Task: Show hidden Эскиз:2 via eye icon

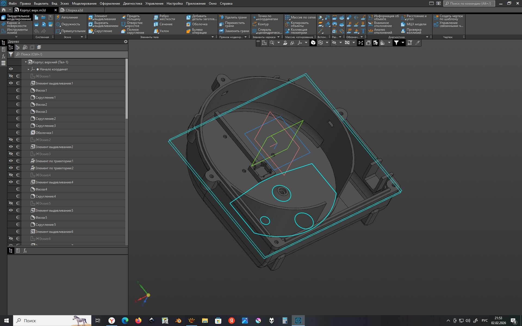Action: point(11,140)
